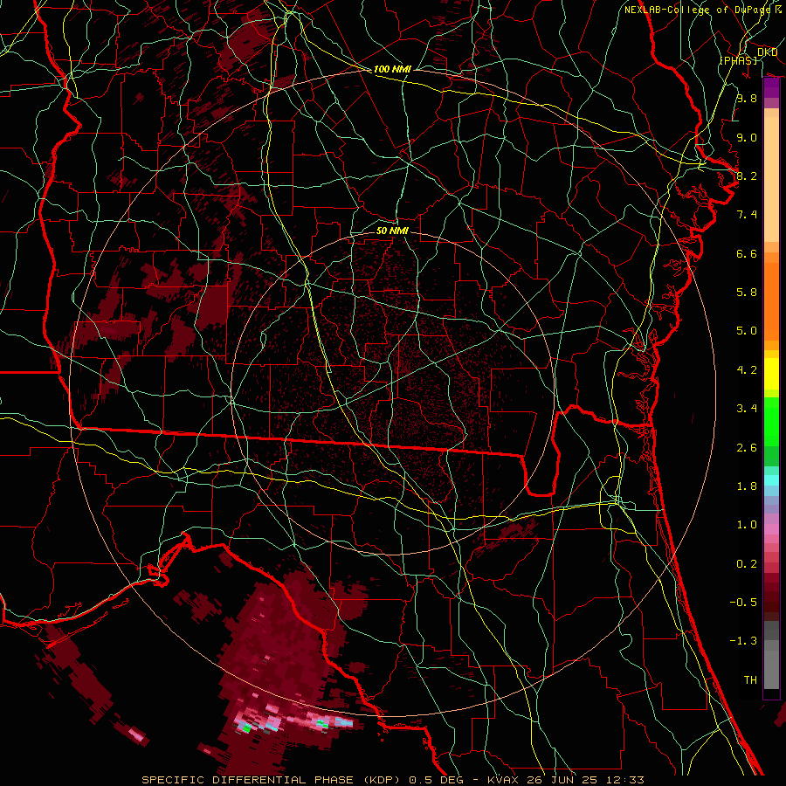The width and height of the screenshot is (786, 786).
Task: Click the "TH" threshold legend label
Action: (x=750, y=680)
